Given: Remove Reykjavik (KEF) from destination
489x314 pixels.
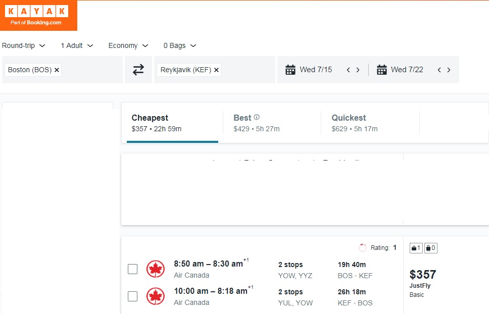Looking at the screenshot, I should [x=216, y=70].
